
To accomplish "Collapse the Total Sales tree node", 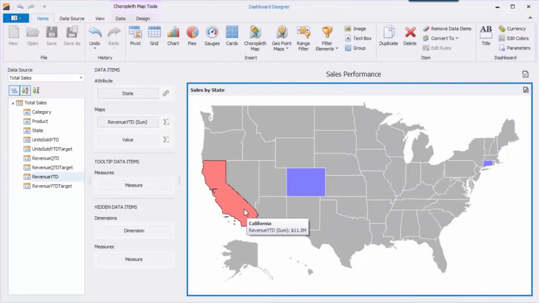I will [x=13, y=103].
